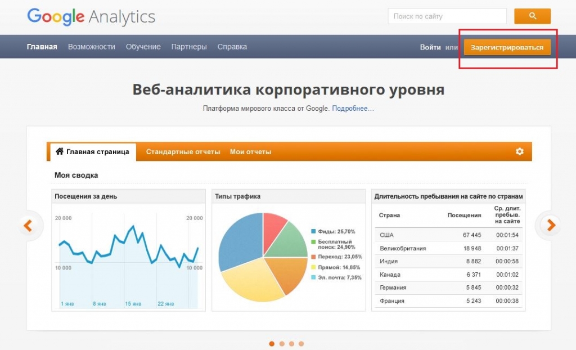
Task: Click the Google Analytics logo
Action: [x=91, y=17]
